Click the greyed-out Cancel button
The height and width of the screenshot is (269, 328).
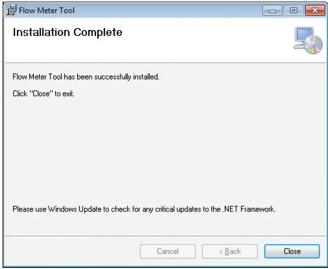tap(168, 251)
